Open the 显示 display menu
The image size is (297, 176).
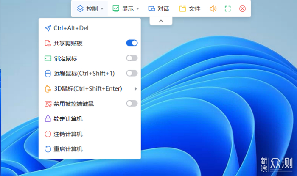pyautogui.click(x=126, y=9)
